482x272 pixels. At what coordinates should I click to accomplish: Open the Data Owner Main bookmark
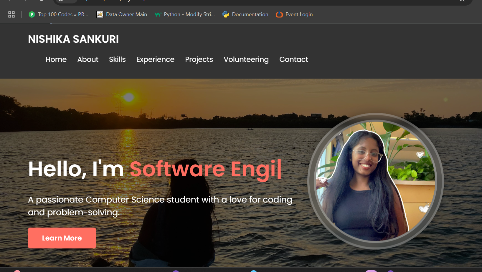coord(122,14)
